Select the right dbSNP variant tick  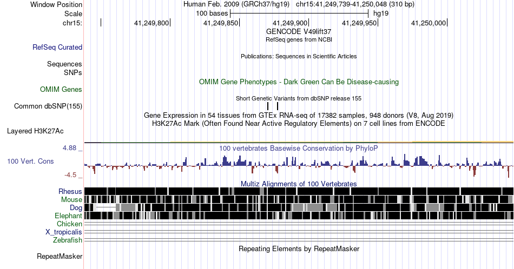click(x=278, y=106)
